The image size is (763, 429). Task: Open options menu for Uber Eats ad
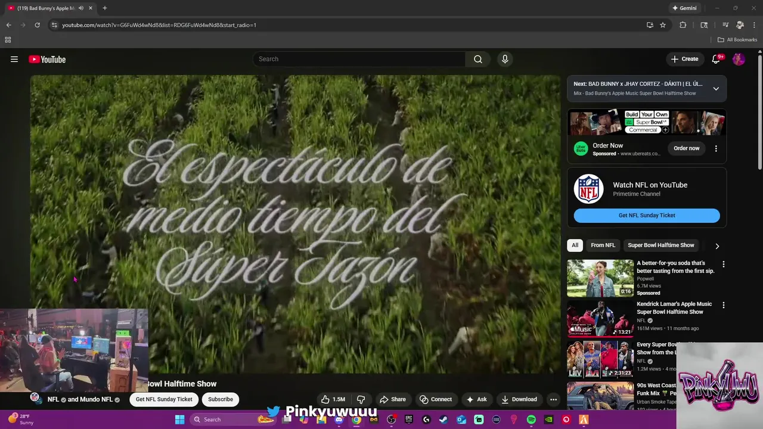tap(716, 148)
